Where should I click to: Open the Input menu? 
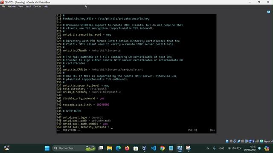(x=28, y=6)
